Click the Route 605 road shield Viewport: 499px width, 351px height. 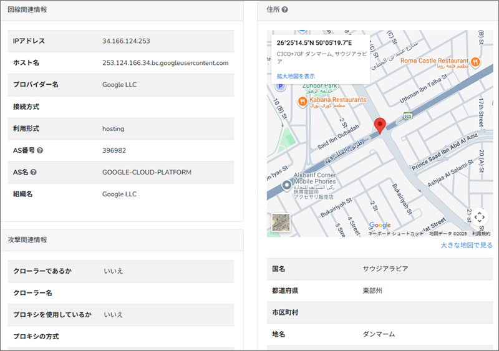click(407, 116)
